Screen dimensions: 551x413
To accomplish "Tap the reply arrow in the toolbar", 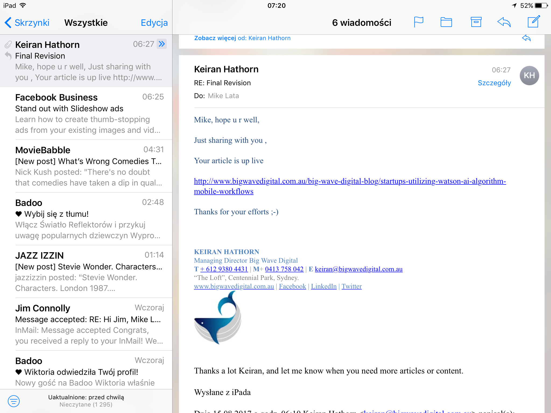I will [504, 22].
